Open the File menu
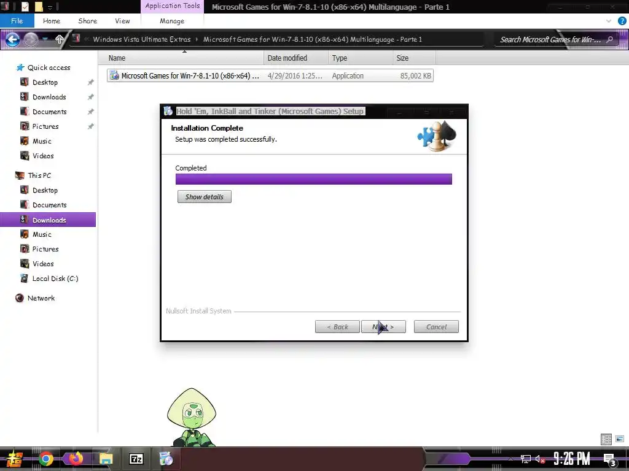Image resolution: width=629 pixels, height=471 pixels. (17, 21)
